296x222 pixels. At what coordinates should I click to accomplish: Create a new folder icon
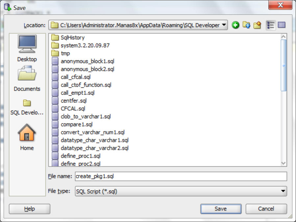pyautogui.click(x=257, y=25)
